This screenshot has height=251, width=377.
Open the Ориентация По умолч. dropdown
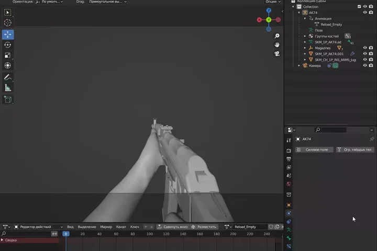pos(49,2)
